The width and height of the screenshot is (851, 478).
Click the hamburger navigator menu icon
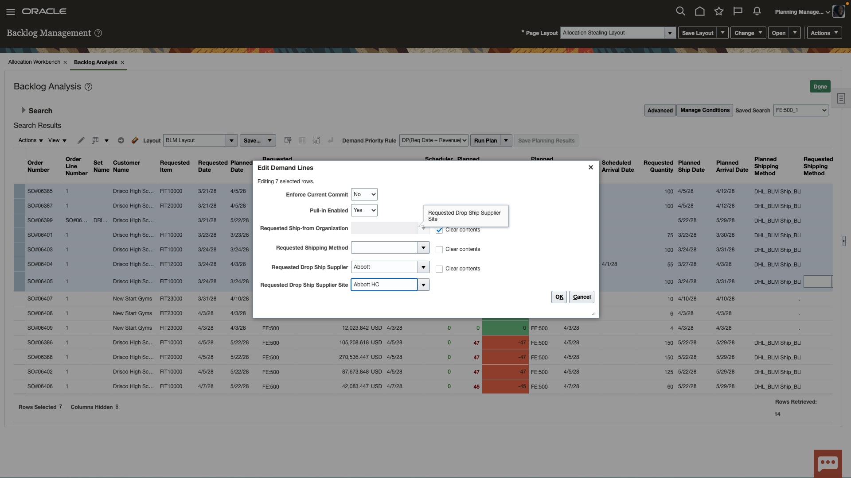click(11, 12)
